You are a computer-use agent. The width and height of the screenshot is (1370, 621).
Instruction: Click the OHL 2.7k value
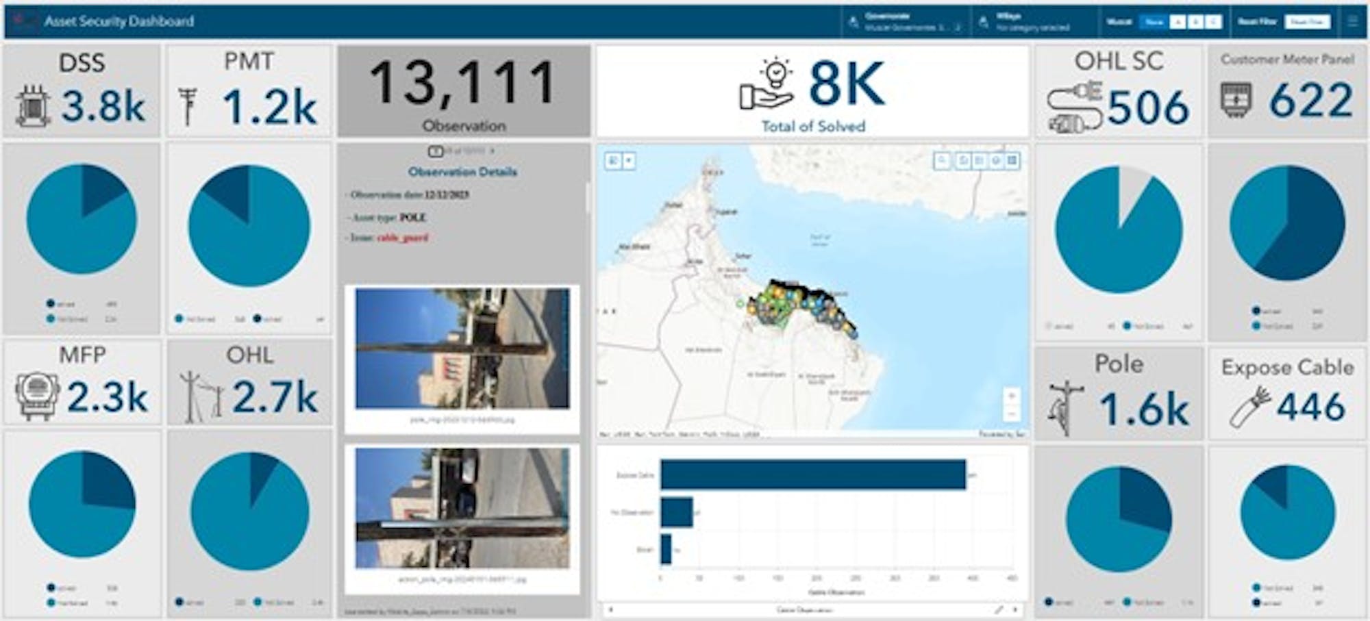pyautogui.click(x=275, y=397)
